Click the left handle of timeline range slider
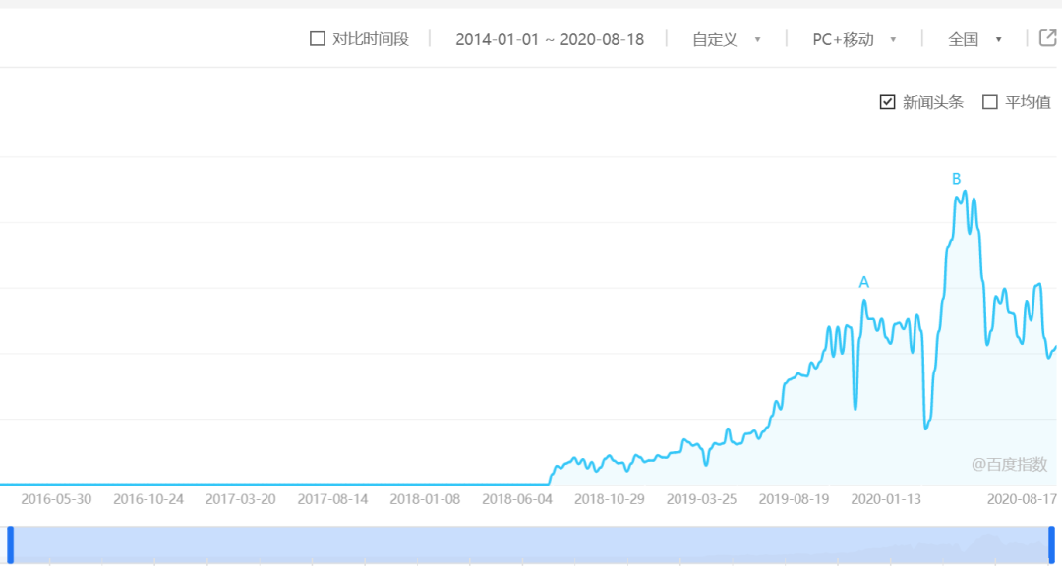 (10, 544)
